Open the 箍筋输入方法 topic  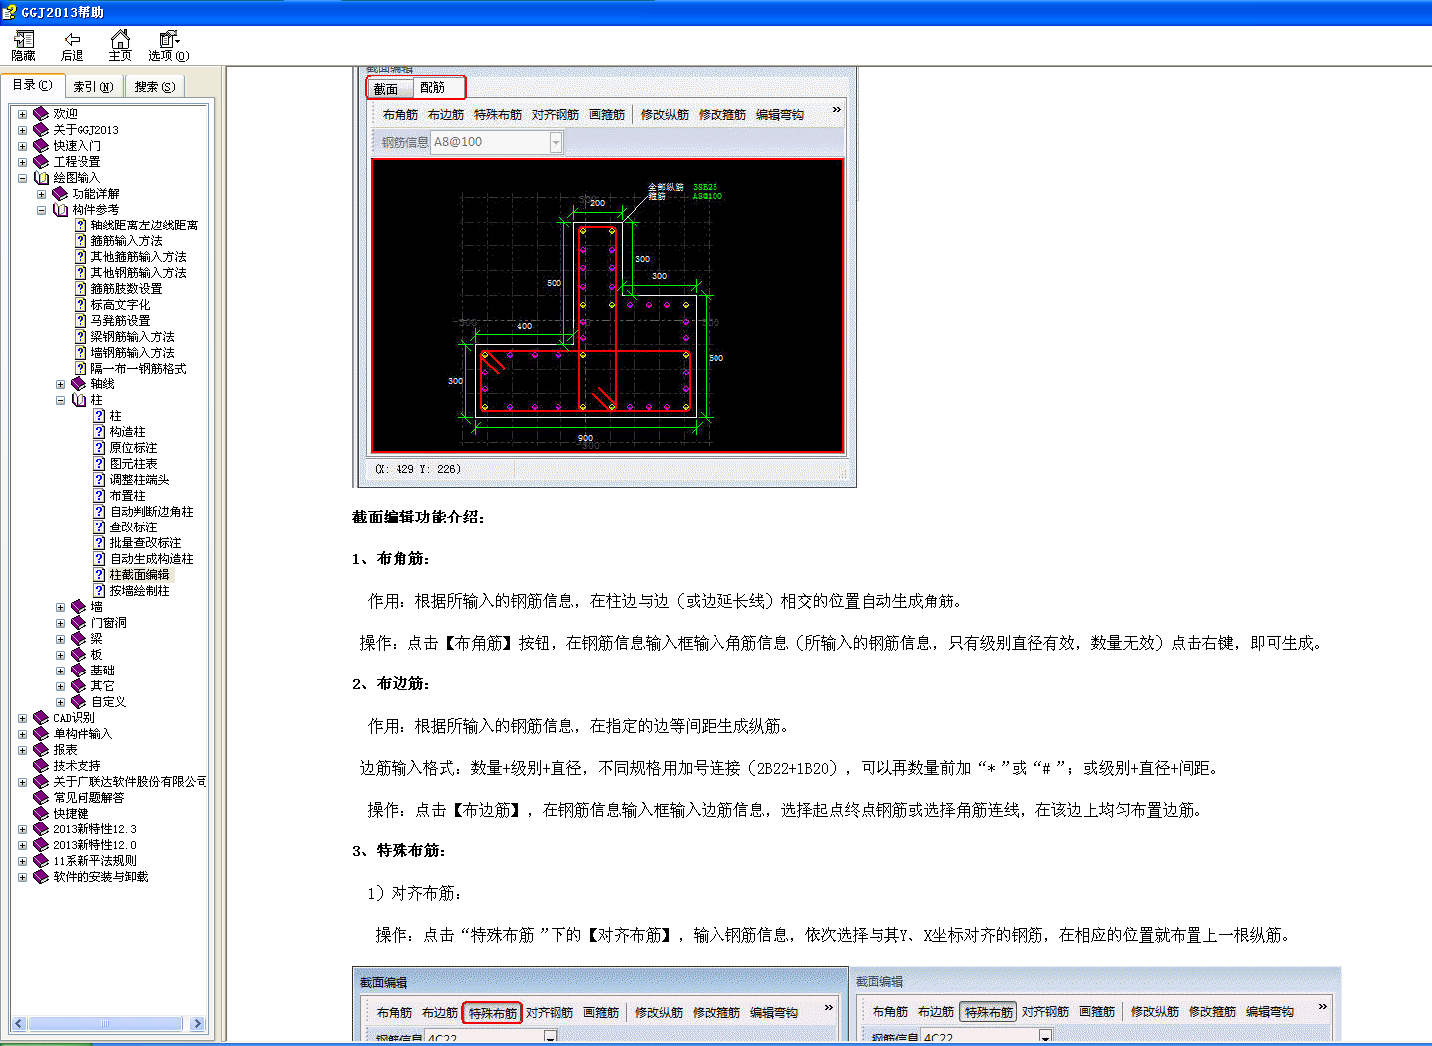click(x=126, y=241)
